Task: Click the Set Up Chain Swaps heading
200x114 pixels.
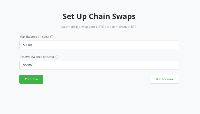Action: [99, 16]
